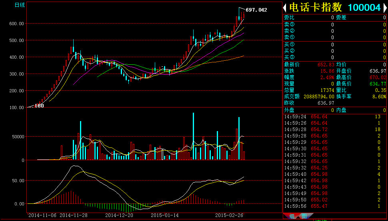Image resolution: width=388 pixels, height=221 pixels.
Task: Click the 买③ order row label
Action: pos(289,58)
